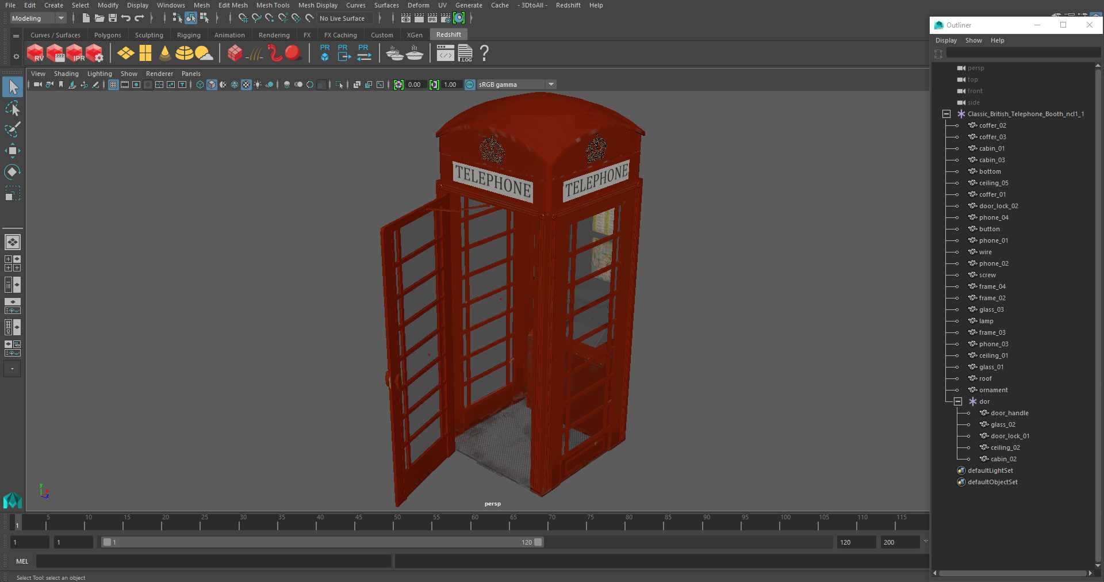Expand the shelf options gear menu
Screen dimensions: 1104x582
16,56
